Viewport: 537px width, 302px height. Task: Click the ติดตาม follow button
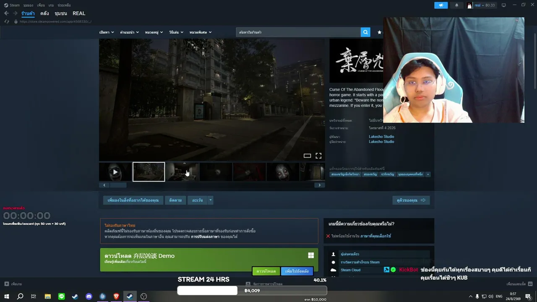tap(175, 200)
